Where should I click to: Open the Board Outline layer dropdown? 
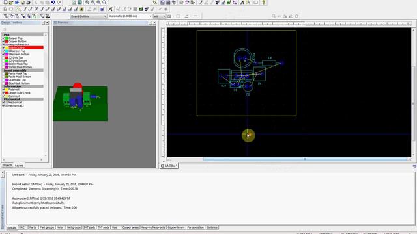click(89, 16)
